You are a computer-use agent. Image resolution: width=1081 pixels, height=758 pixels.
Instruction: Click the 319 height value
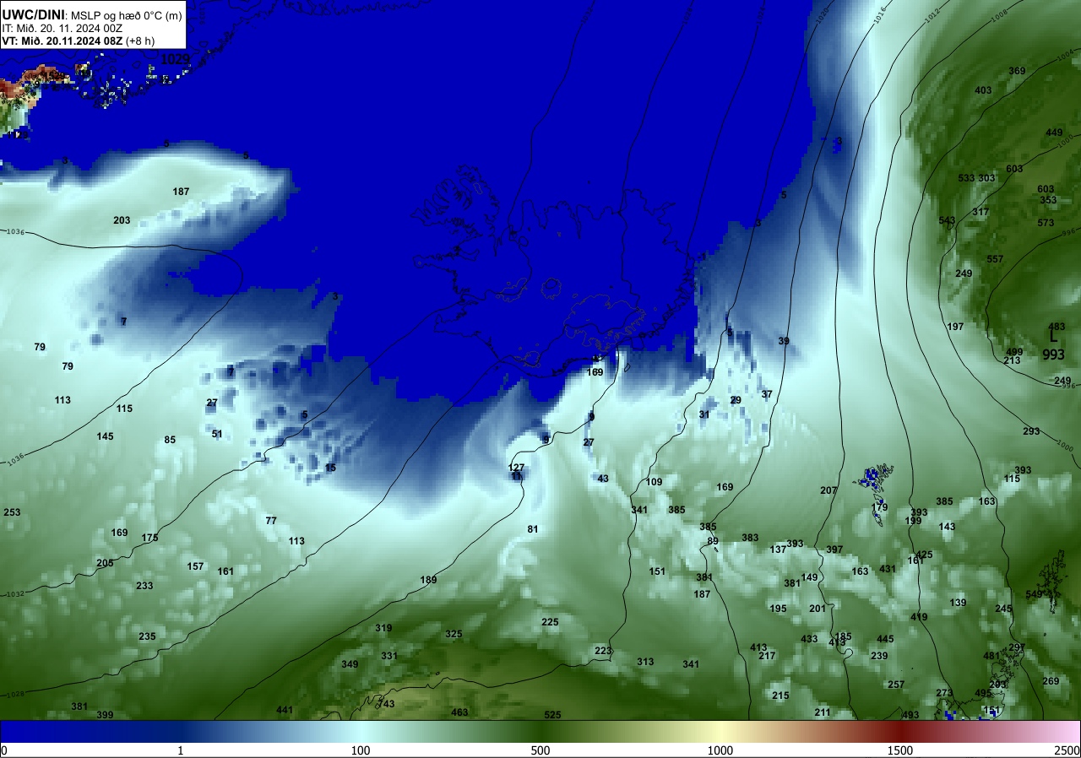point(383,628)
